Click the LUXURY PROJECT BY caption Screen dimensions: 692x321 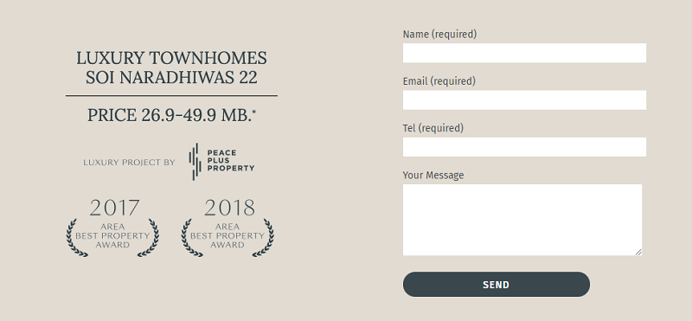pyautogui.click(x=129, y=163)
